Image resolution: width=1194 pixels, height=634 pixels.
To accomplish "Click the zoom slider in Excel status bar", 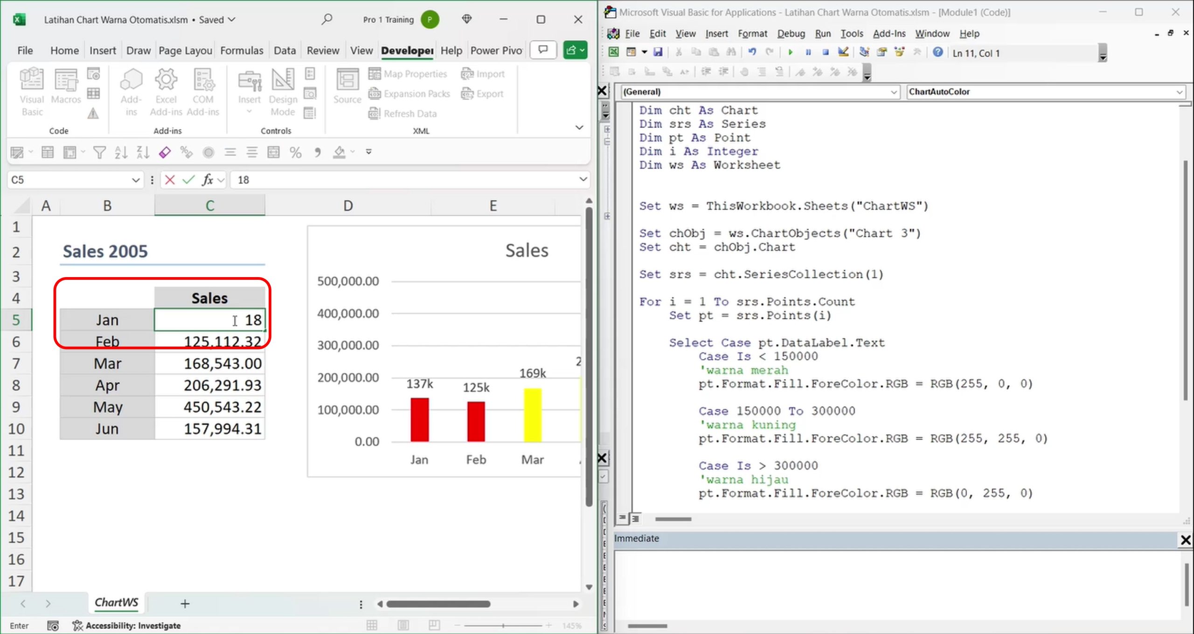I will [x=503, y=626].
